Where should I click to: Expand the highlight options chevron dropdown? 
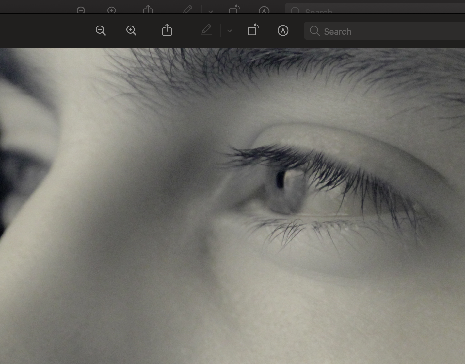pos(230,31)
